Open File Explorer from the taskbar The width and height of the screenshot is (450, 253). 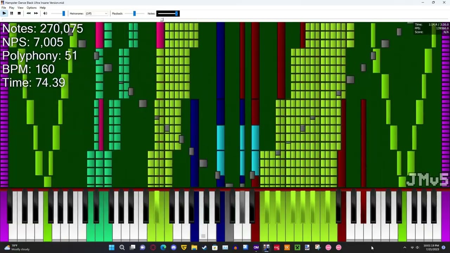click(194, 248)
